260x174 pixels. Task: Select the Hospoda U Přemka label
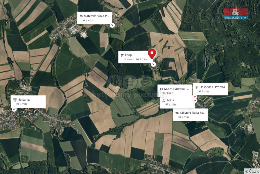[x=212, y=87]
